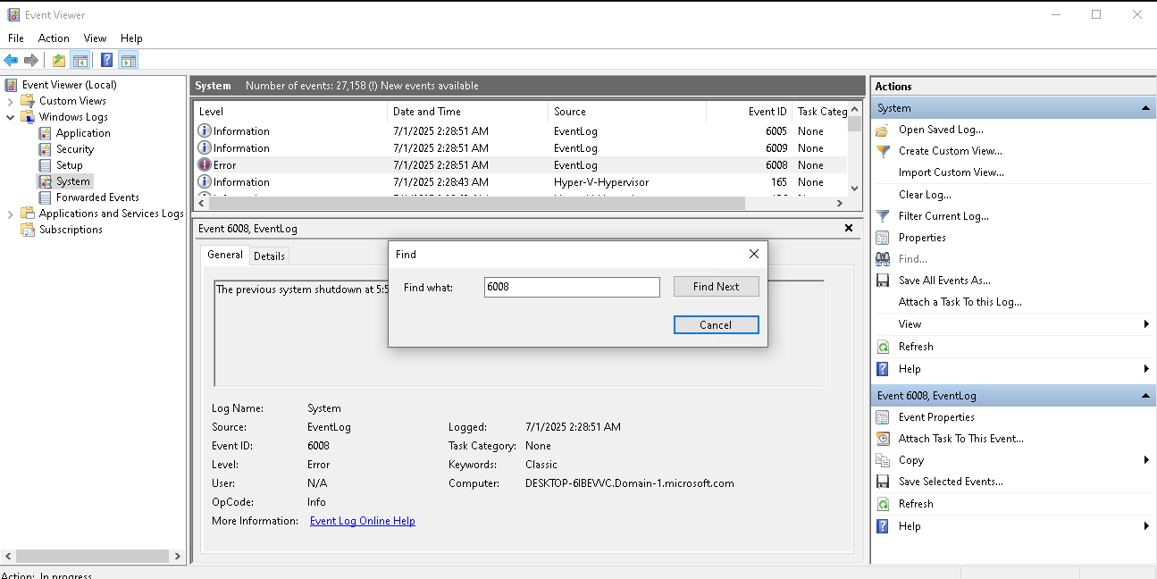Image resolution: width=1157 pixels, height=579 pixels.
Task: Click the Custom Views folder icon
Action: point(28,101)
